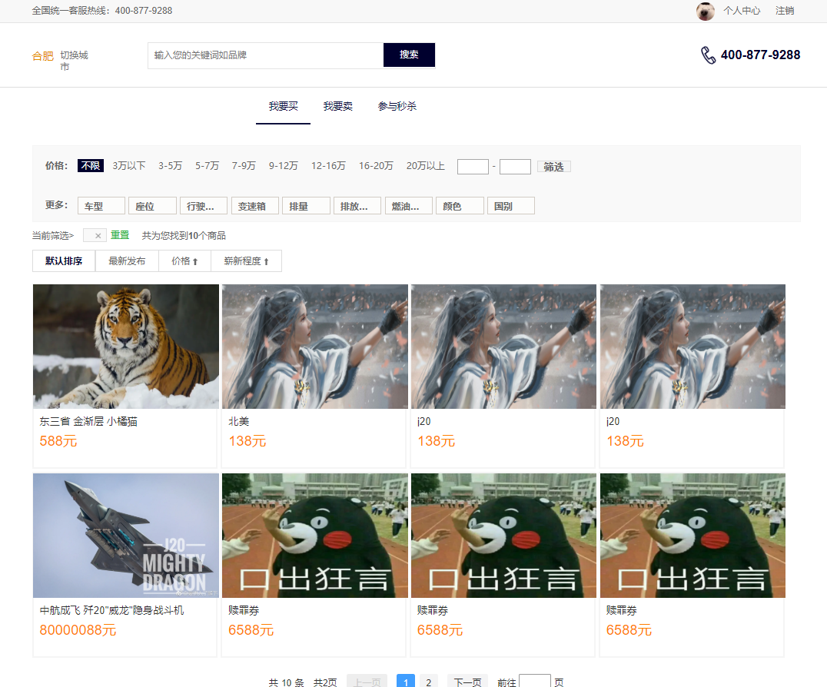This screenshot has height=687, width=827.
Task: Click the 搜索 button
Action: point(409,55)
